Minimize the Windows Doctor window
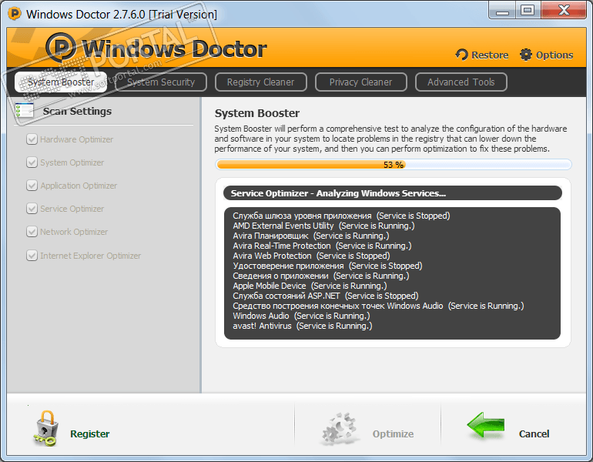 pos(502,10)
